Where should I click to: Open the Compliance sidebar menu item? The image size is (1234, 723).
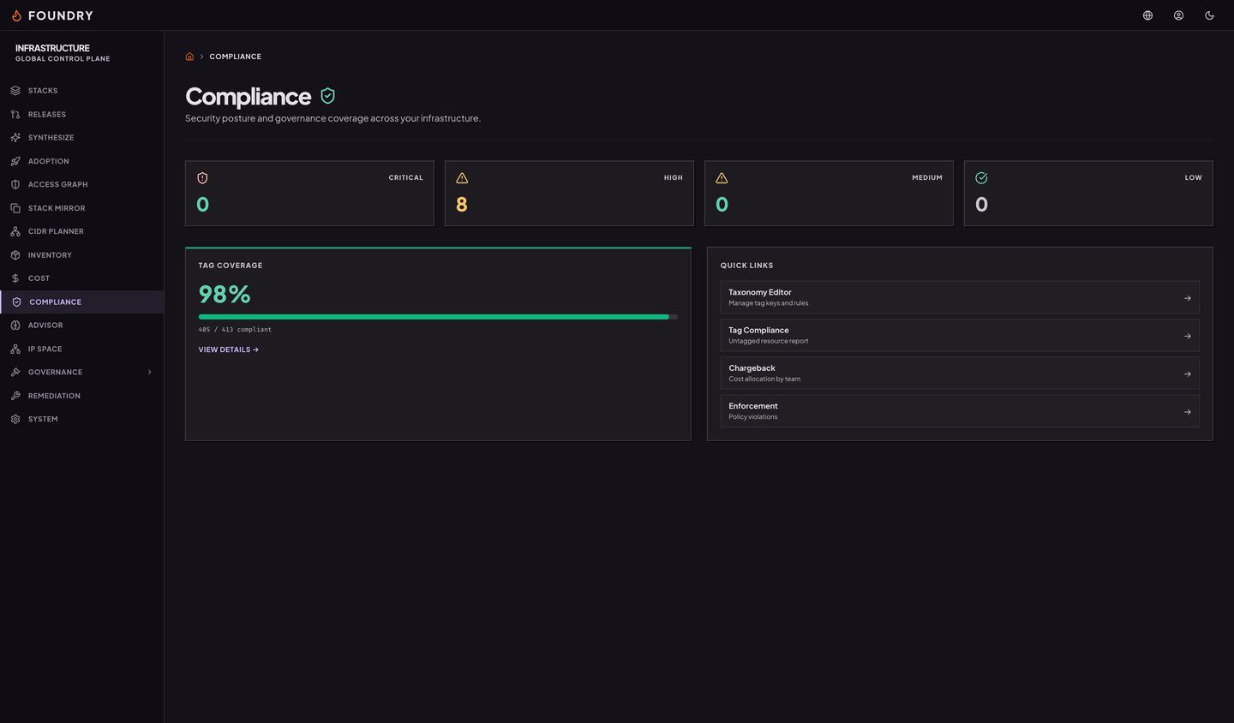(82, 302)
